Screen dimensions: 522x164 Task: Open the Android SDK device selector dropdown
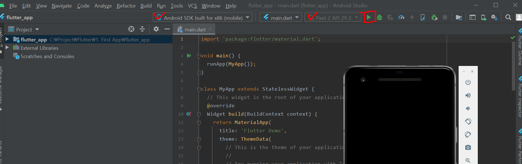[203, 18]
